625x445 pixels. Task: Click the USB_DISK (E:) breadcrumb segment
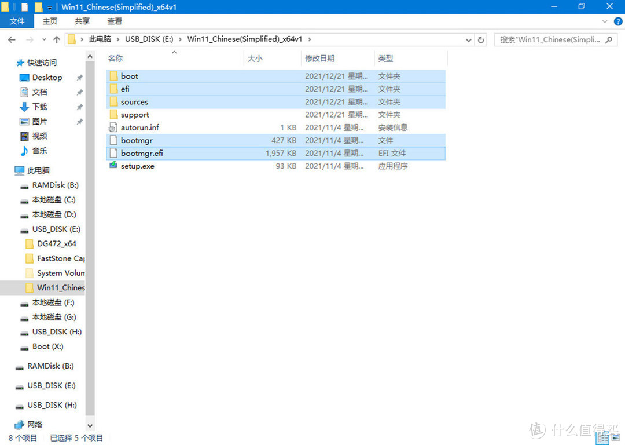[149, 39]
